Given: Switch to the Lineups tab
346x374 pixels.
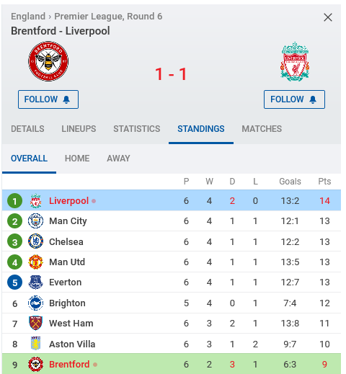Looking at the screenshot, I should pyautogui.click(x=79, y=129).
